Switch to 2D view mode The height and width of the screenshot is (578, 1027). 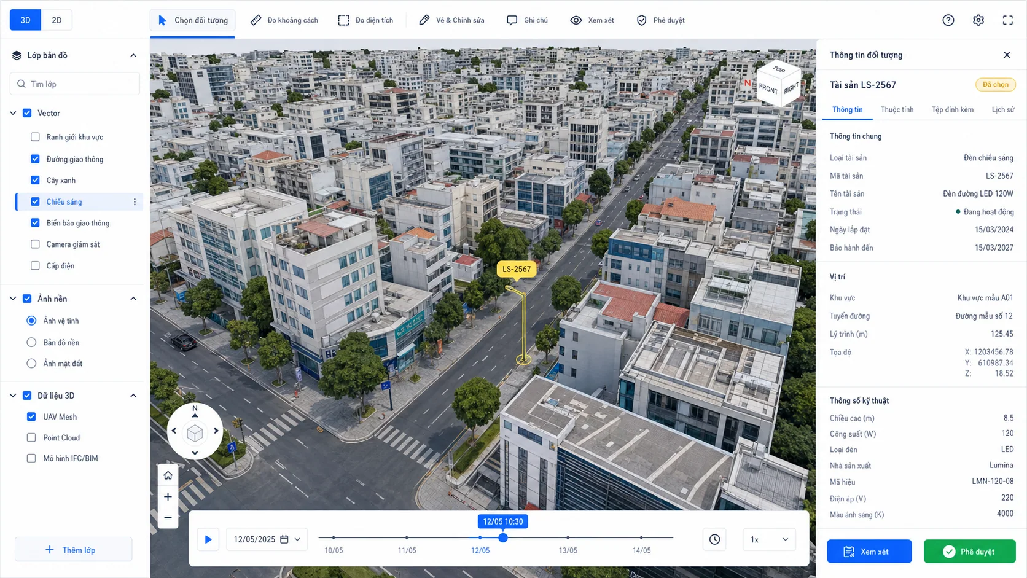coord(57,20)
